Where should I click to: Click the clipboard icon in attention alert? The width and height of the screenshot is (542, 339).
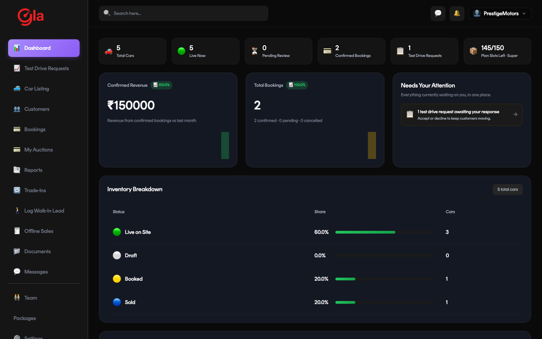[410, 115]
